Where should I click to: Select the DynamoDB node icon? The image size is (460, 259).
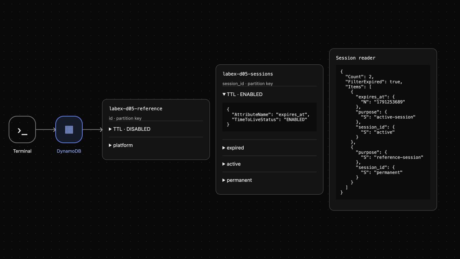click(69, 129)
